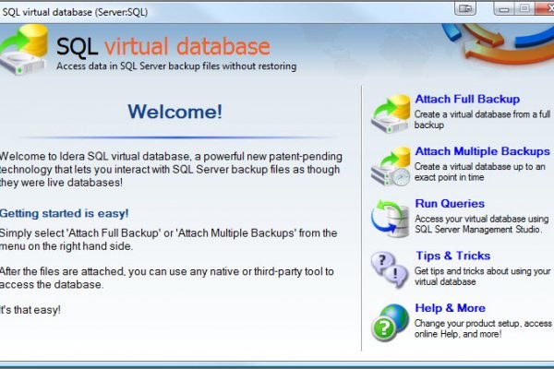The image size is (554, 369).
Task: Click the Attach Full Backup database icon
Action: [x=391, y=113]
